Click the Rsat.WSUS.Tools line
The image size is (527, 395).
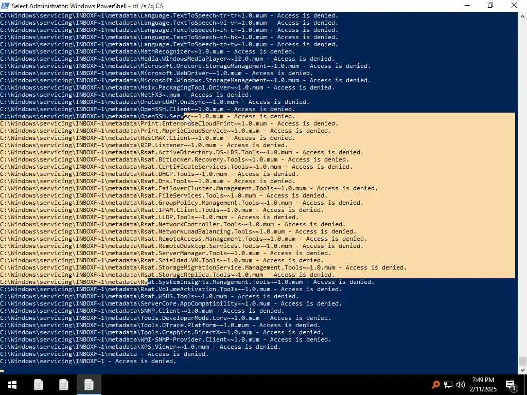click(x=149, y=296)
